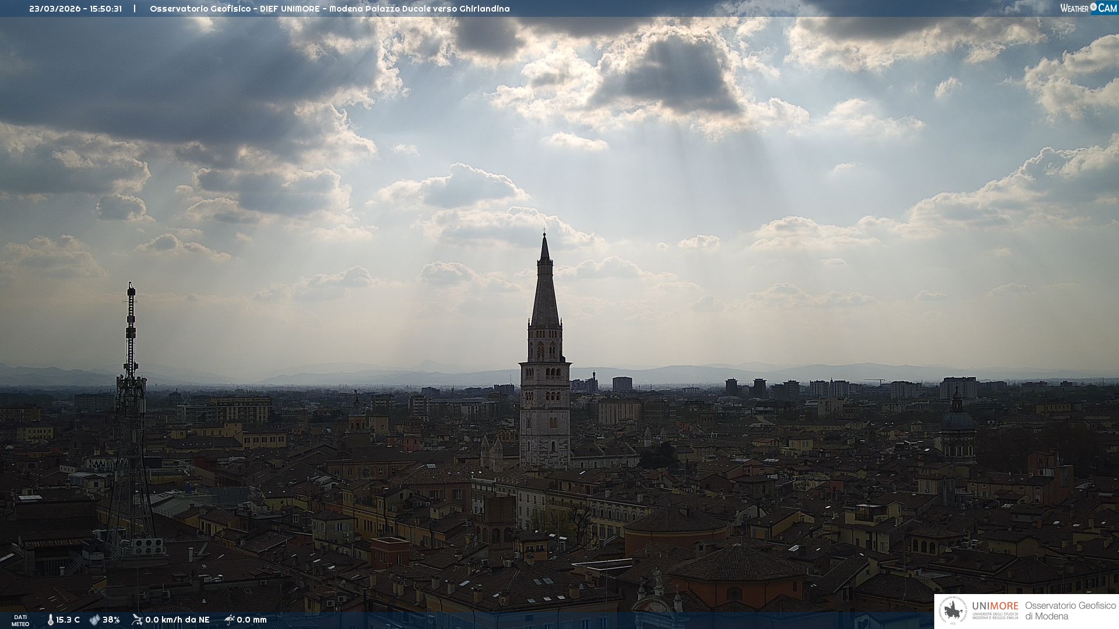The height and width of the screenshot is (629, 1119).
Task: Click the 15.3 C temperature reading
Action: tap(68, 620)
